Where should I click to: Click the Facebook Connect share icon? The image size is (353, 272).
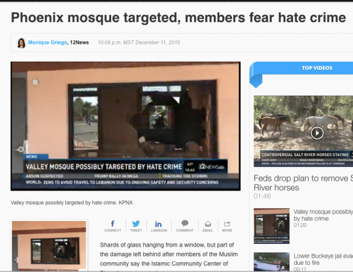pos(112,226)
